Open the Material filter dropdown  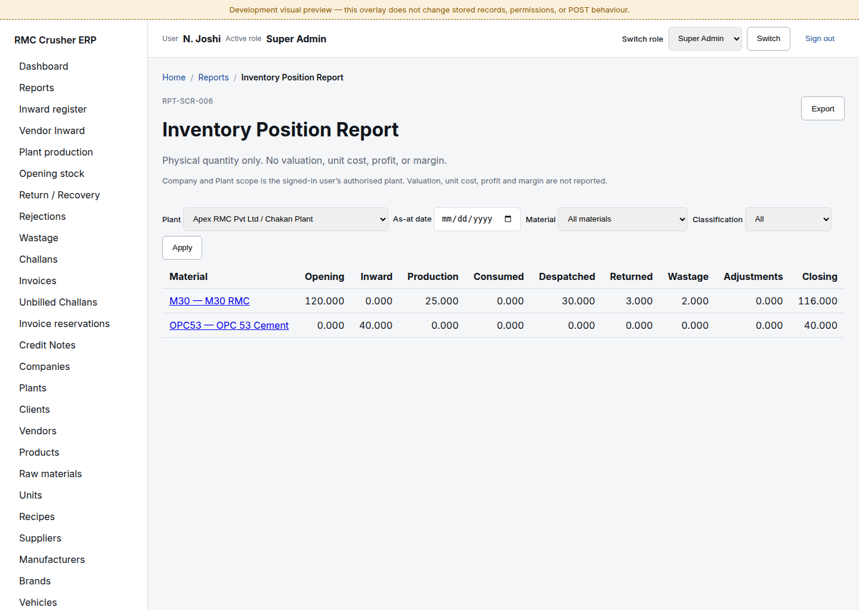click(623, 219)
